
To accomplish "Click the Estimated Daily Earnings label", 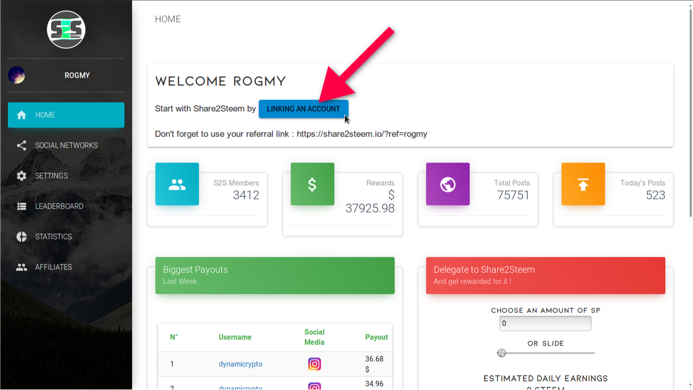I will 546,378.
